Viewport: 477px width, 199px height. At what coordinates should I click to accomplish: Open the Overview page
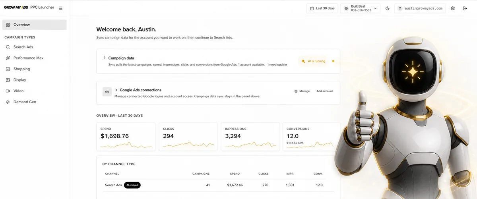pos(34,25)
